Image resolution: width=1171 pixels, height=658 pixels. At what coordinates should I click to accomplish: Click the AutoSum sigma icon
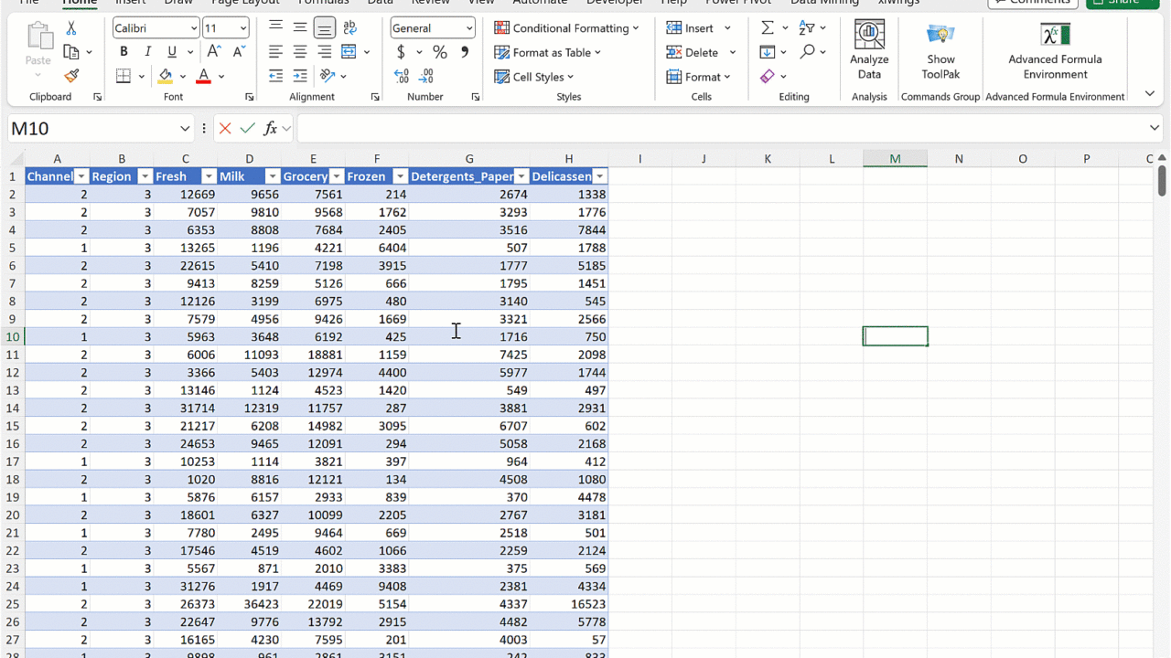coord(767,28)
